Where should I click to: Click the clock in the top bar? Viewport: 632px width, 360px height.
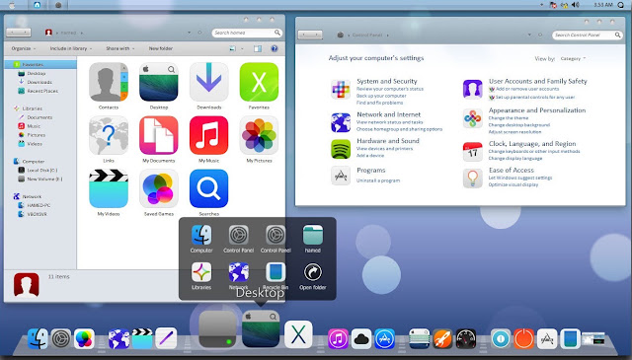[603, 5]
